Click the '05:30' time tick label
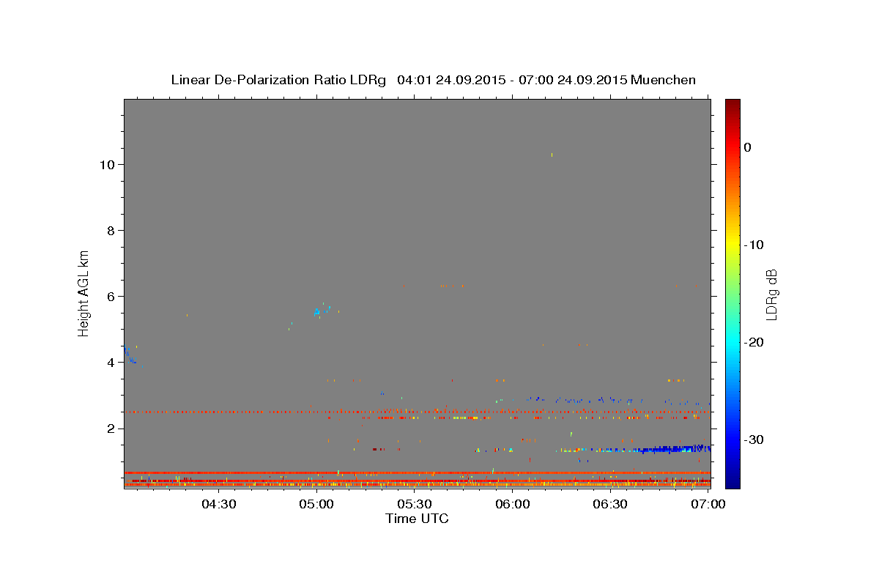 [x=415, y=504]
